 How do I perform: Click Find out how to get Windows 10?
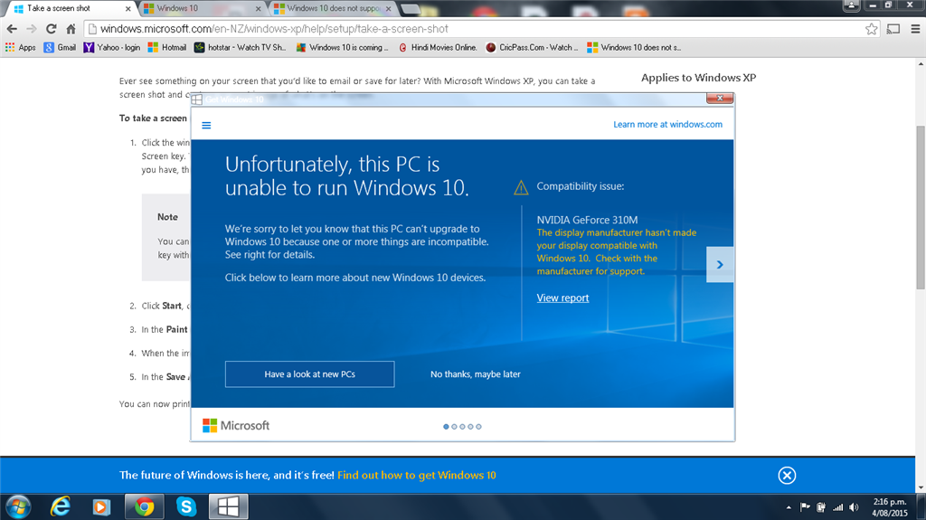coord(416,475)
